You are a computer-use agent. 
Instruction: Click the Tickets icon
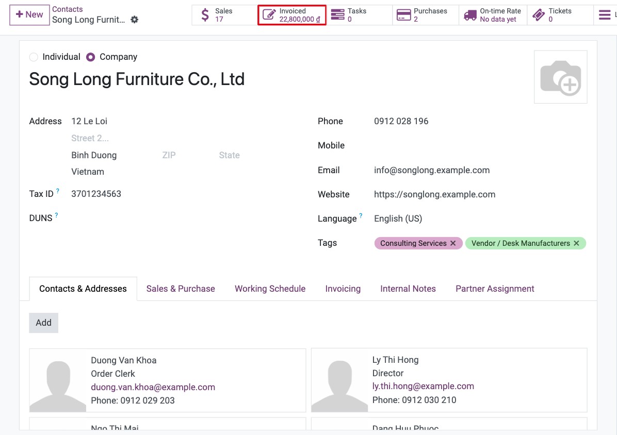click(538, 15)
